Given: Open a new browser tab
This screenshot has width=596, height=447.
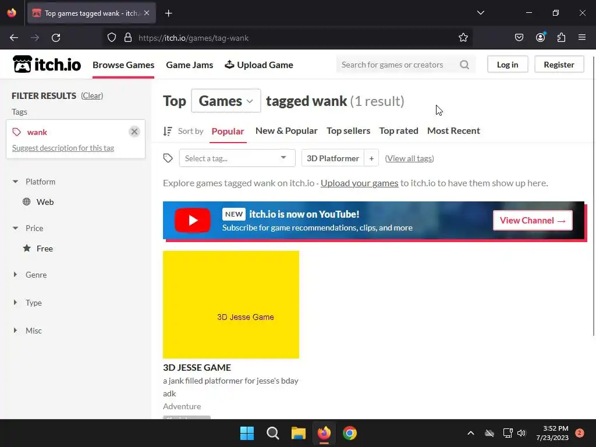Looking at the screenshot, I should pos(168,13).
